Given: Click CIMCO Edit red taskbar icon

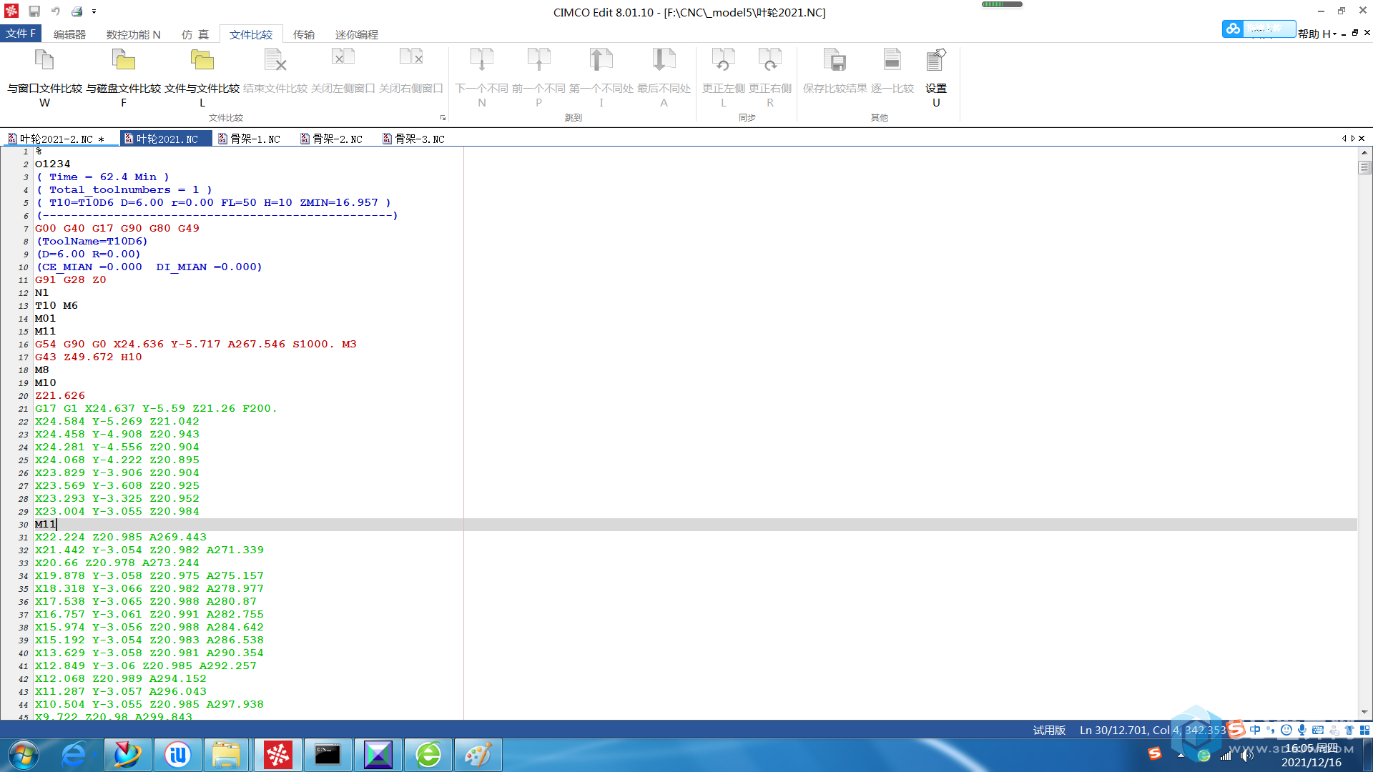Looking at the screenshot, I should click(x=277, y=755).
